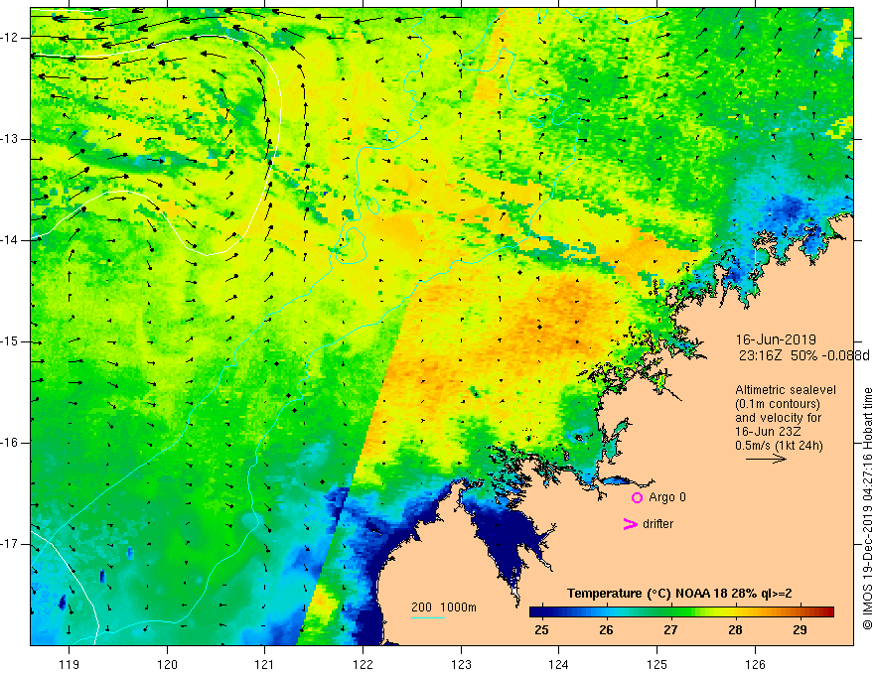The width and height of the screenshot is (874, 675).
Task: Click the latitude axis label -17
Action: (10, 544)
